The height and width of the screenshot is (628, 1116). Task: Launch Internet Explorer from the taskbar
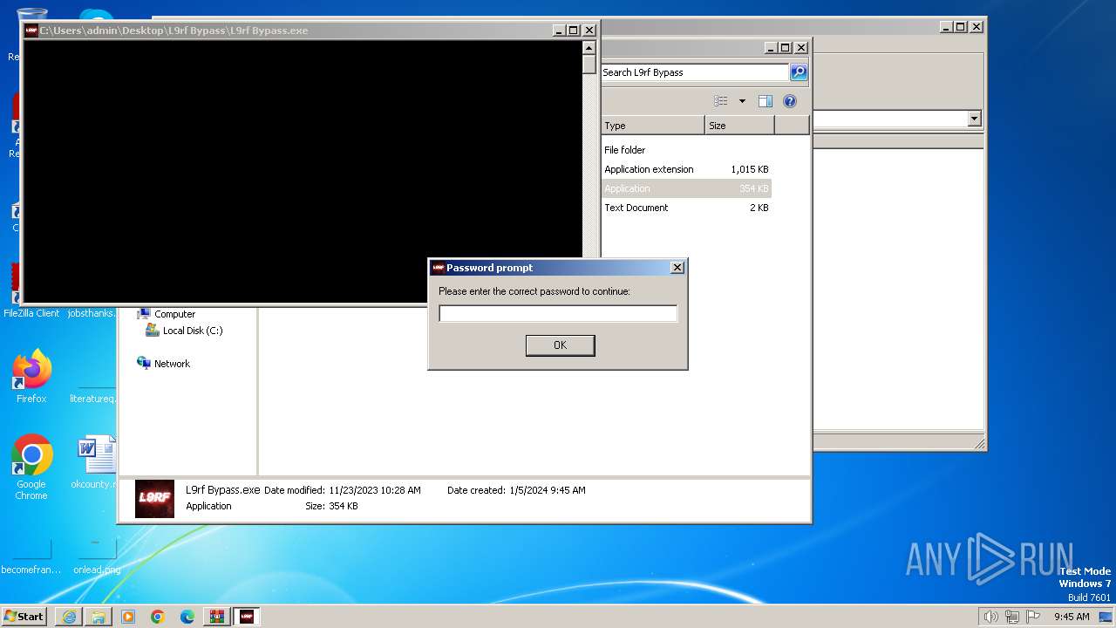click(x=69, y=617)
